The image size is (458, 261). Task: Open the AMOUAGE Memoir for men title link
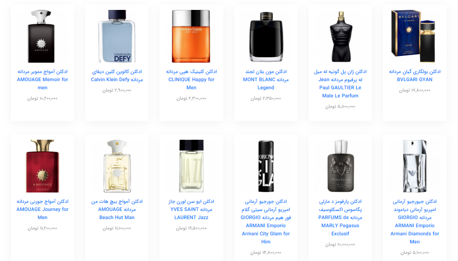[42, 79]
